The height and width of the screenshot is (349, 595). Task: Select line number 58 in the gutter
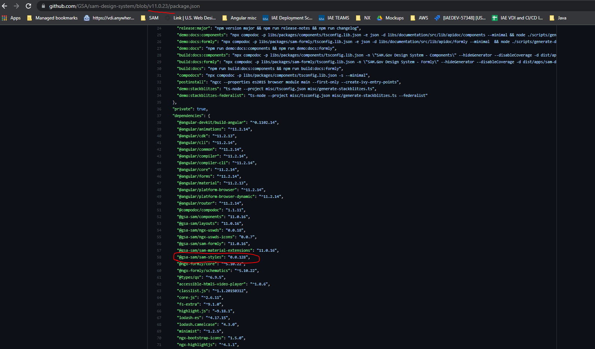(x=159, y=257)
